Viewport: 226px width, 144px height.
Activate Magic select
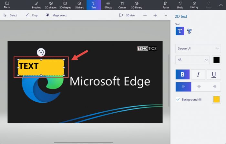(x=56, y=15)
